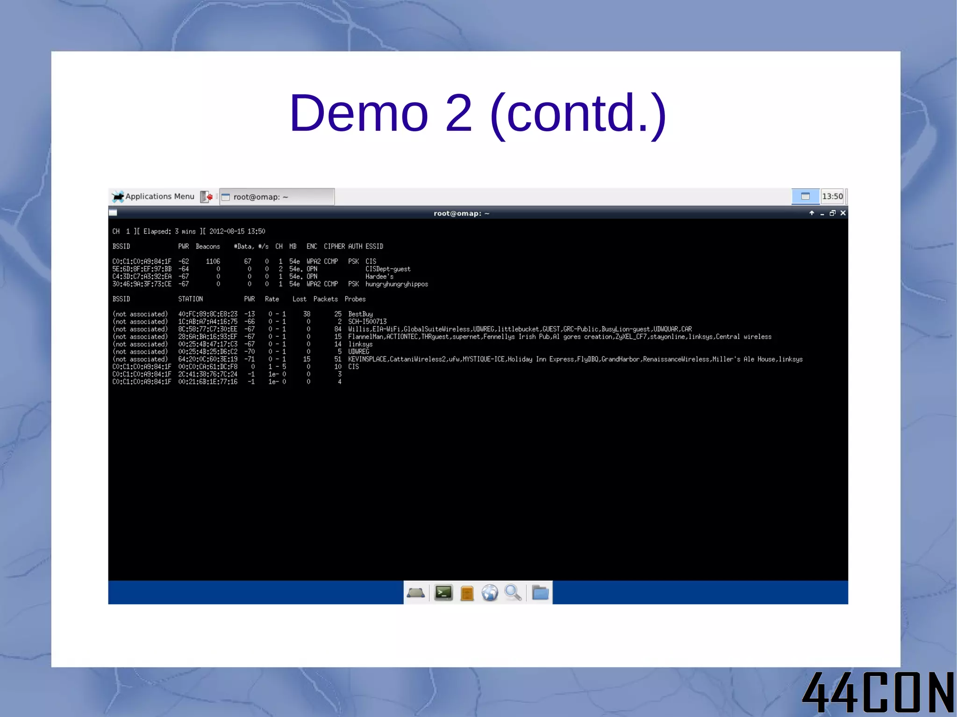Click the root@omap: ~ terminal title text

(x=461, y=213)
